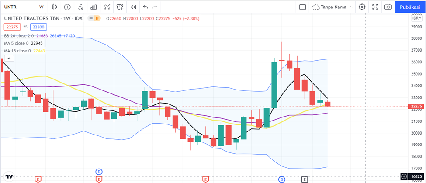Click the blue D dividend marker above the second E marker
This screenshot has width=426, height=183.
[x=99, y=172]
